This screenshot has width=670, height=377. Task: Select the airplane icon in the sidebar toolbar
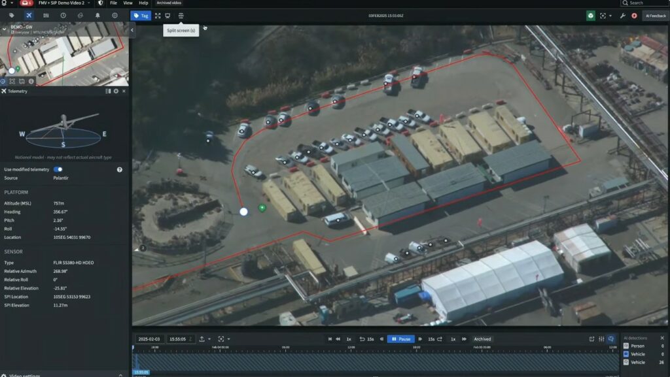29,15
